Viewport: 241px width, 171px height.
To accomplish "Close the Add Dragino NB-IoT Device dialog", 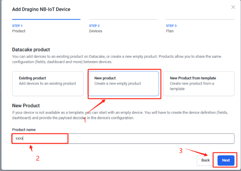I will pyautogui.click(x=233, y=7).
